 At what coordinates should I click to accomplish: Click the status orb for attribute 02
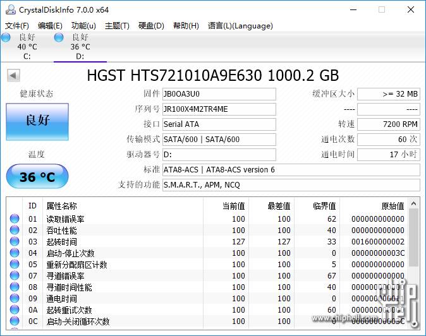click(x=15, y=230)
